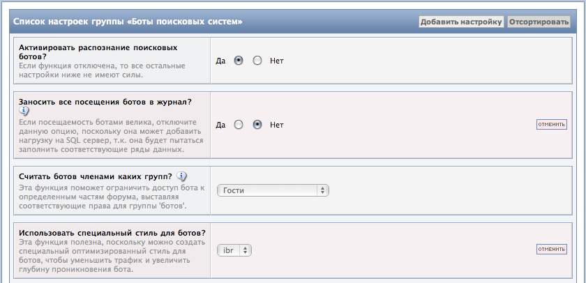
Task: Click «отменить» in the bot journal row
Action: point(552,124)
